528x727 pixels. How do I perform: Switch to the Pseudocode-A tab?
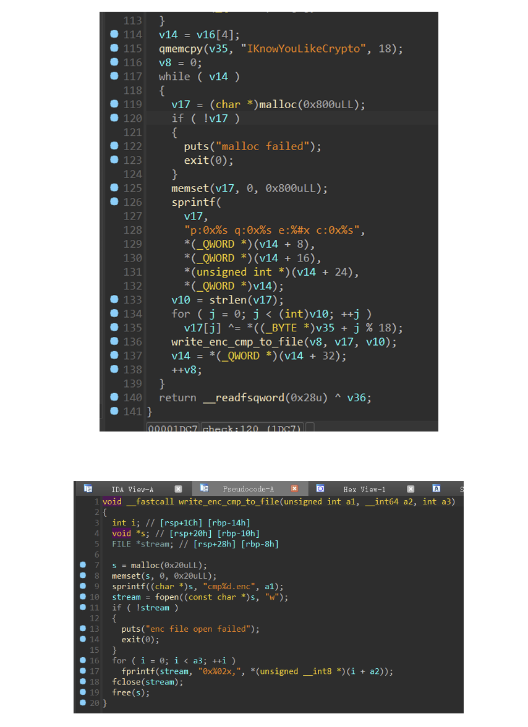click(x=249, y=489)
